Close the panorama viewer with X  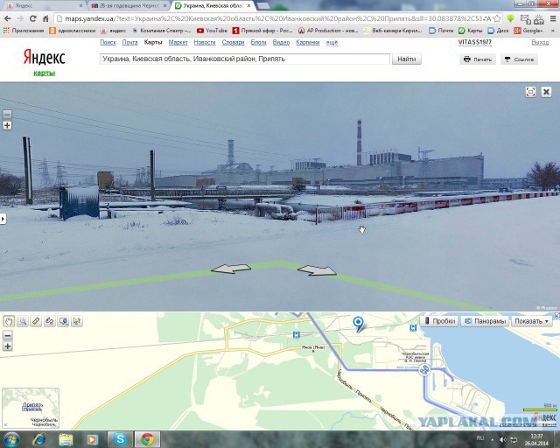click(546, 92)
